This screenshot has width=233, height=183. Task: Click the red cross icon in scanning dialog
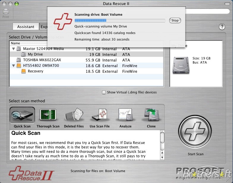tap(63, 22)
